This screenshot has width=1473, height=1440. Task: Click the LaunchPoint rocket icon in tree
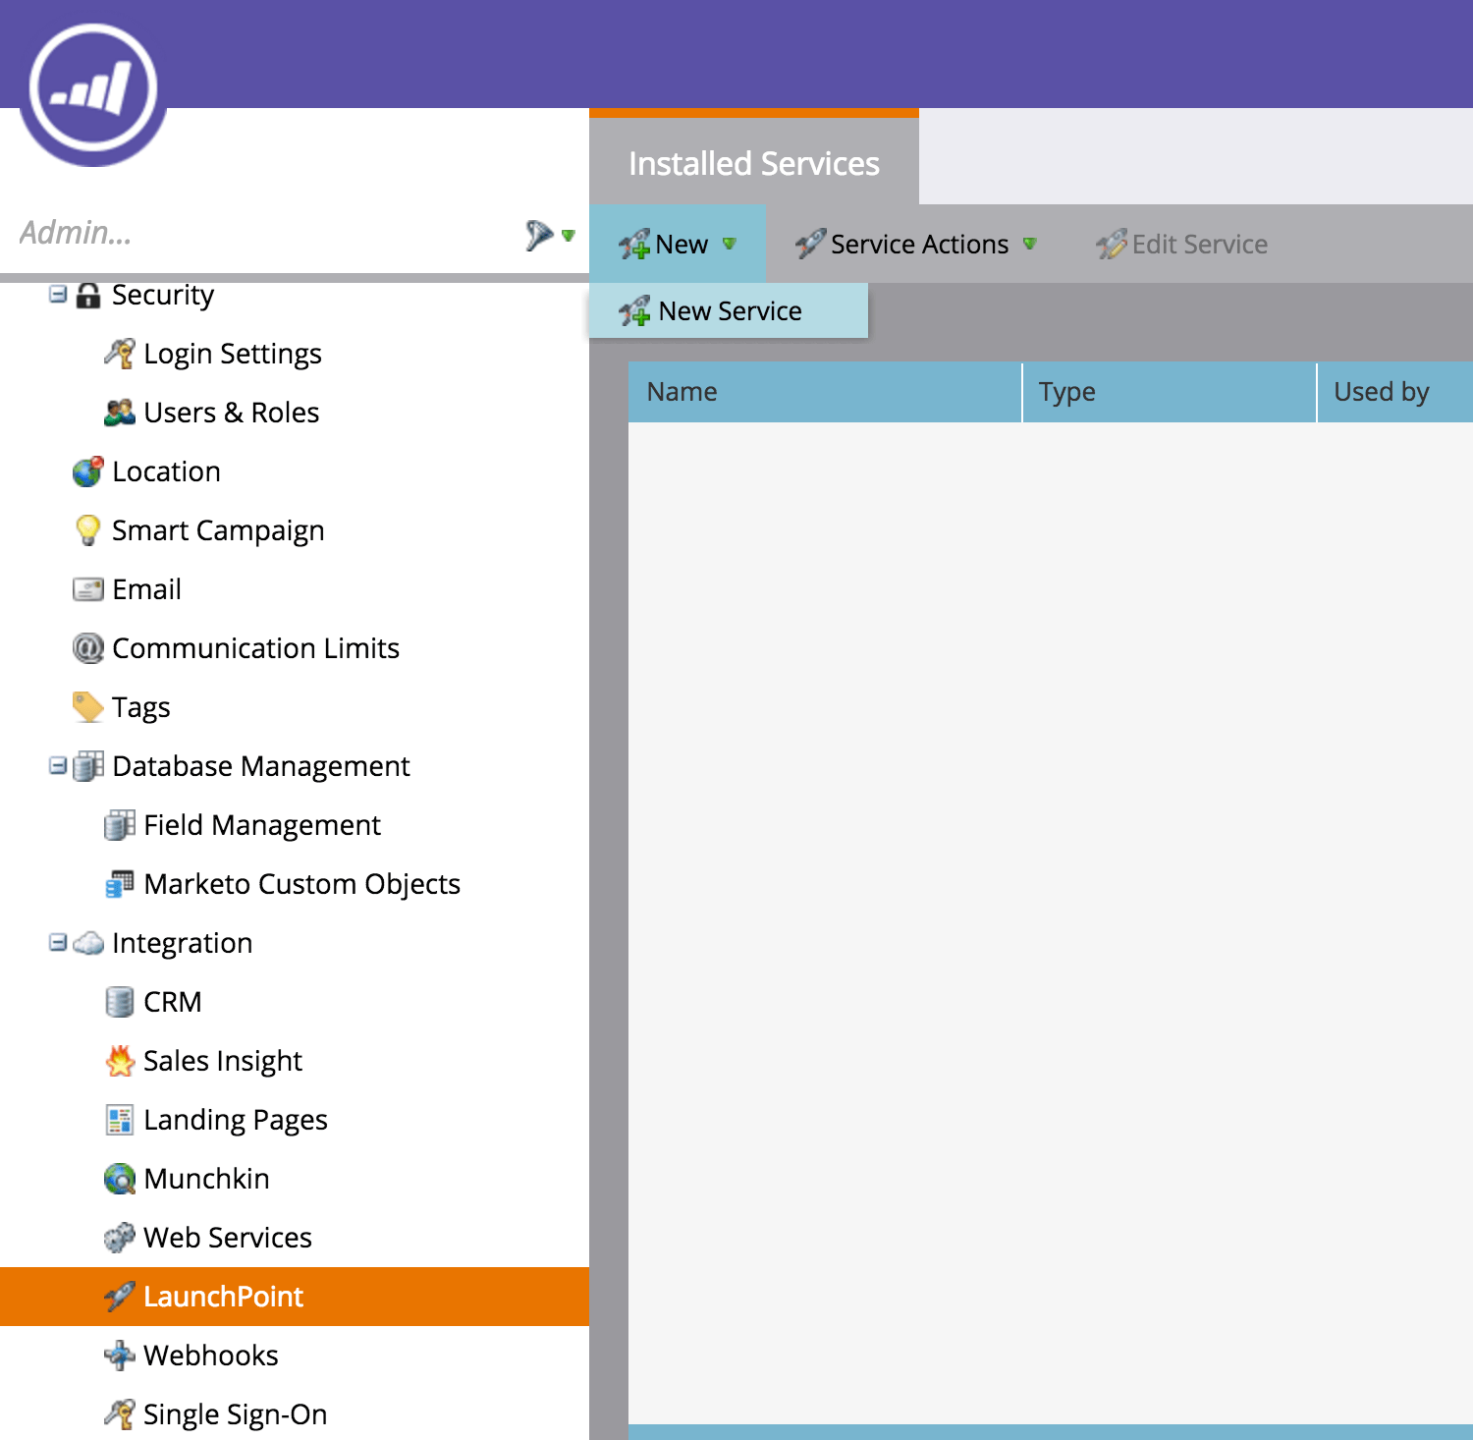[119, 1297]
